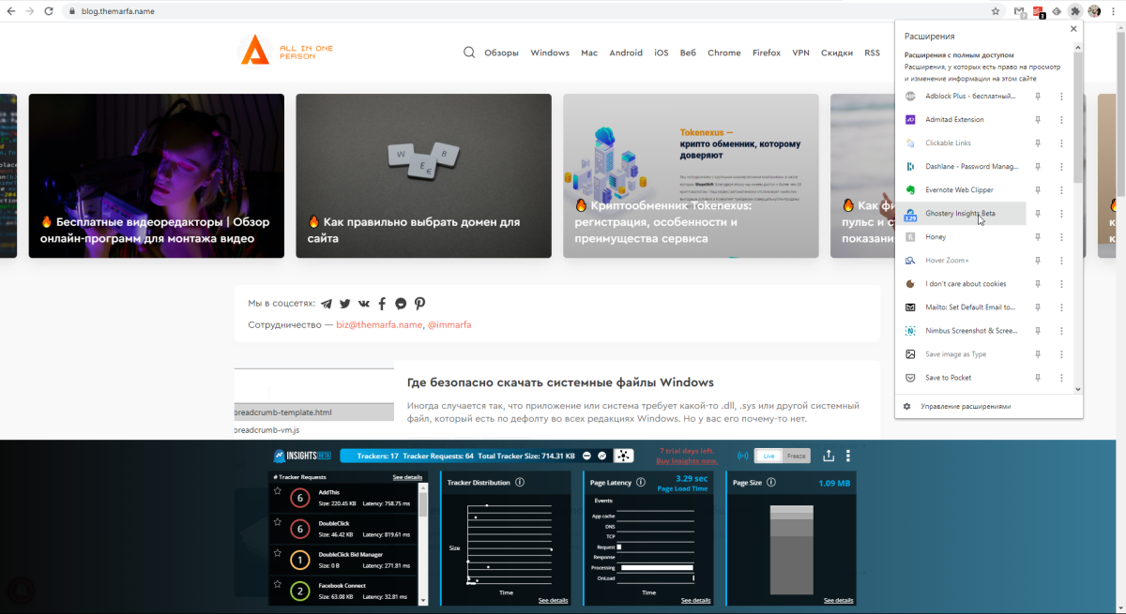Pin the Honey extension
1126x614 pixels.
tap(1038, 237)
